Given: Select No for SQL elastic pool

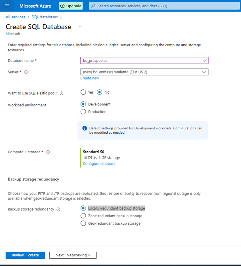Looking at the screenshot, I should pyautogui.click(x=99, y=92).
